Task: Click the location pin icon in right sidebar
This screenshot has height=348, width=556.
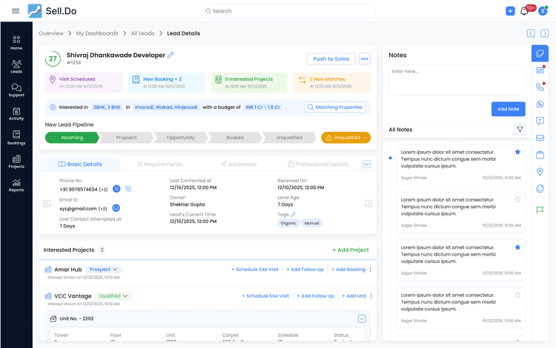Action: coord(540,172)
